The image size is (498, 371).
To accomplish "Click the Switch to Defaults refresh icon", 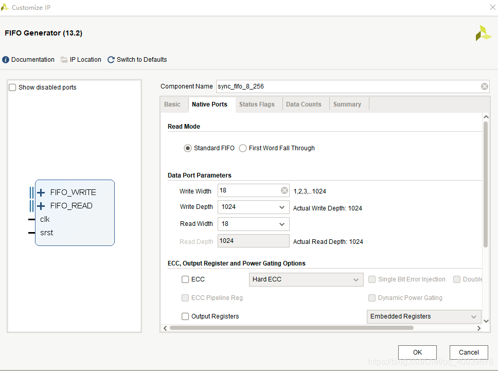I will 111,60.
